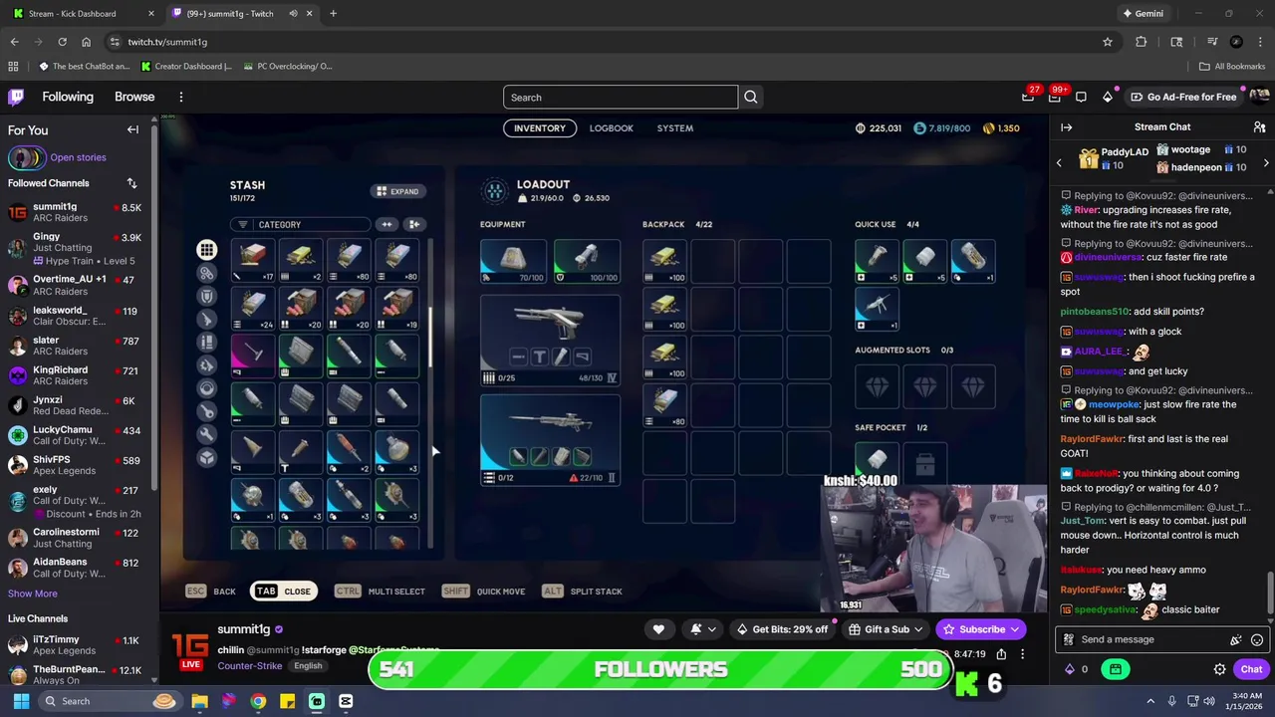Open stories in the sidebar

point(78,157)
